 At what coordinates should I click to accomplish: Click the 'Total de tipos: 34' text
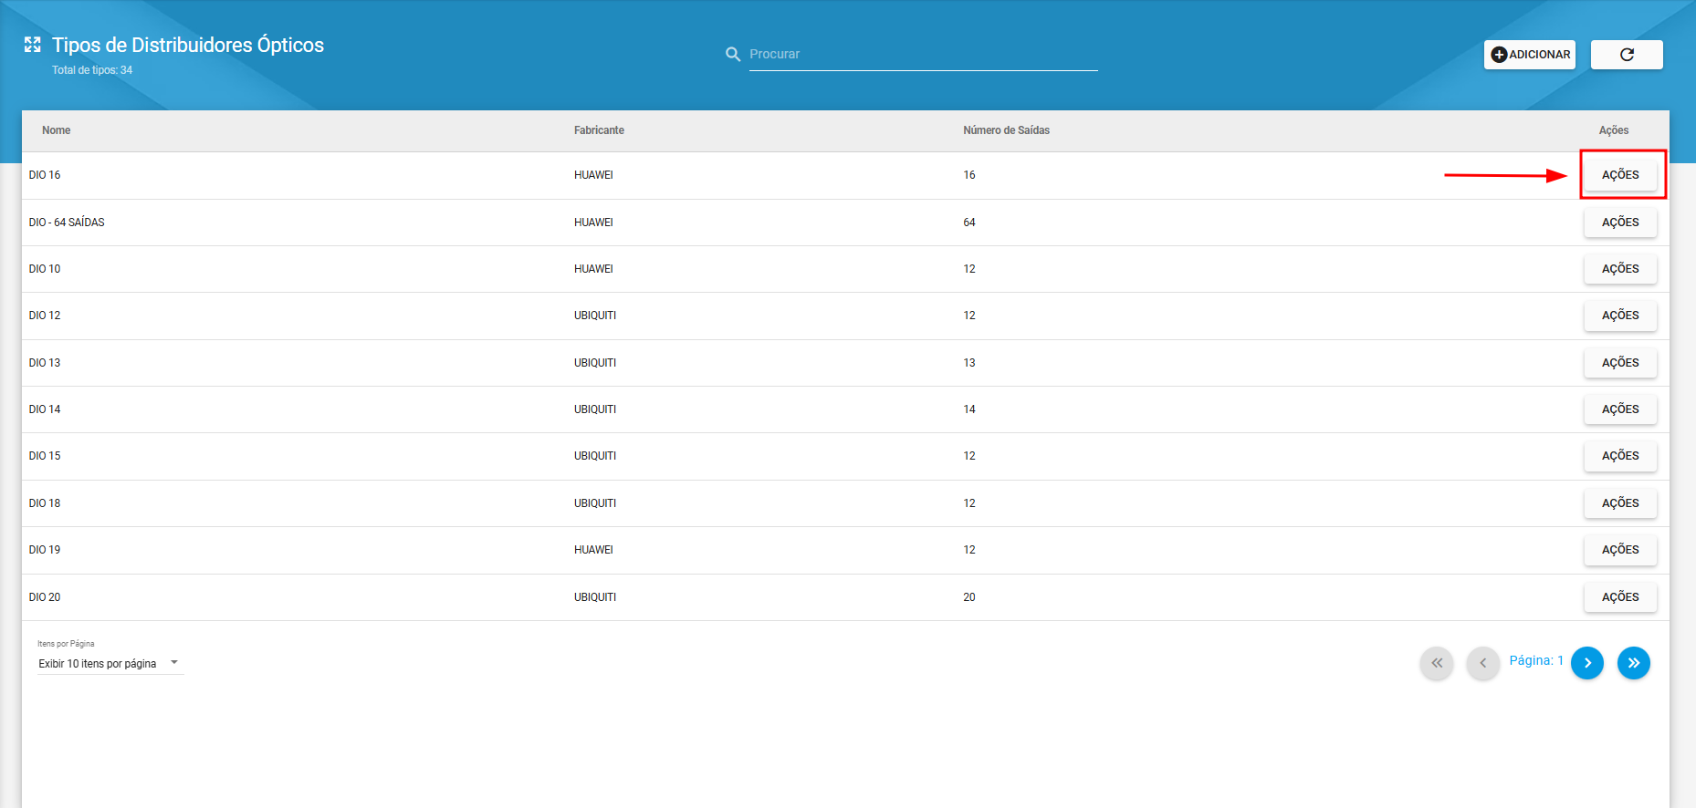[x=92, y=70]
